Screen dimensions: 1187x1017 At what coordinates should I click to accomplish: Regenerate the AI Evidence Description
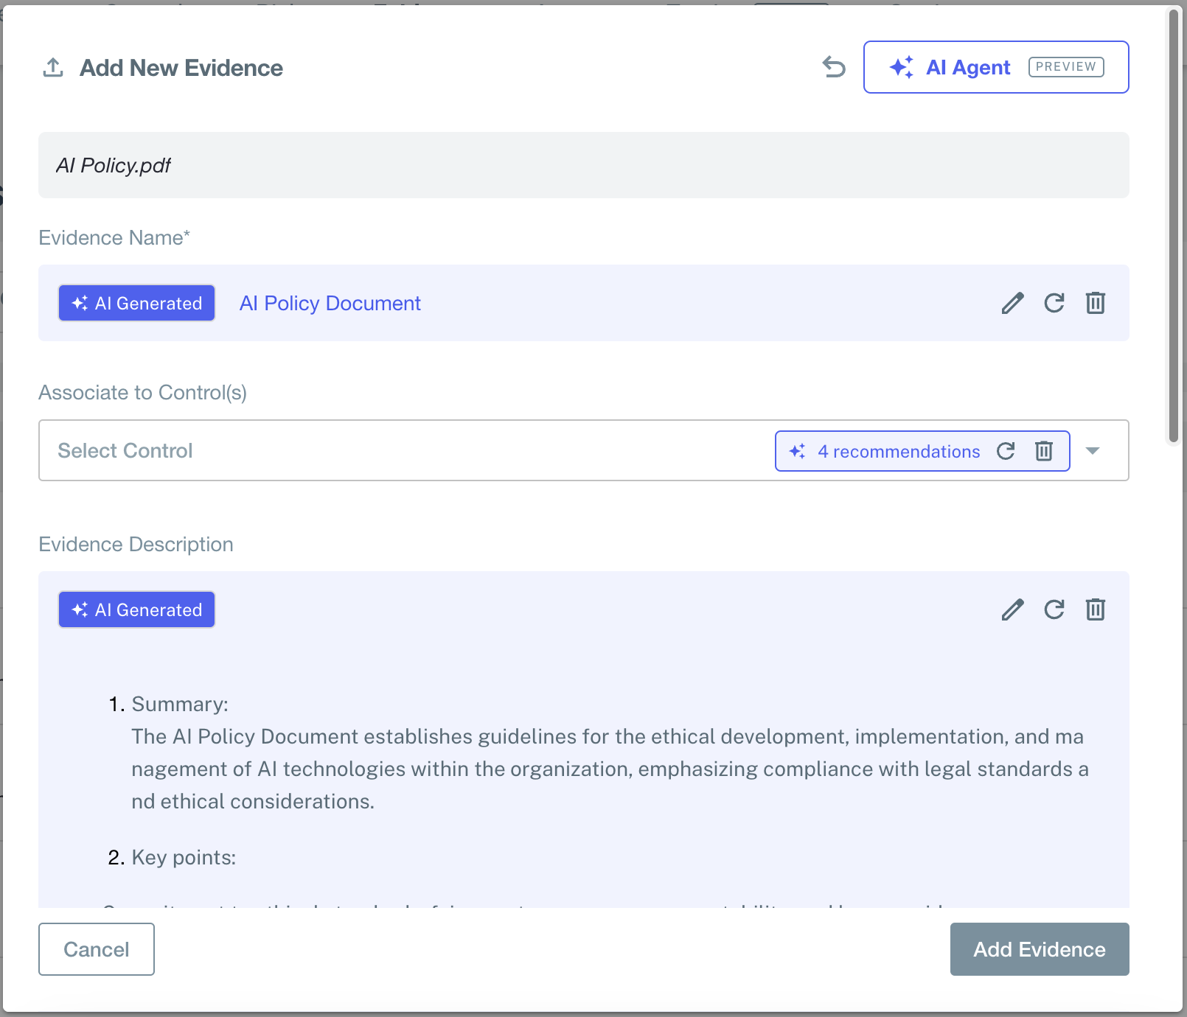(1054, 609)
